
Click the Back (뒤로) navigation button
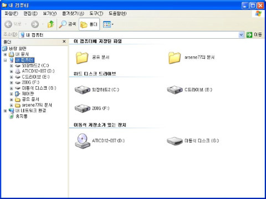click(13, 24)
